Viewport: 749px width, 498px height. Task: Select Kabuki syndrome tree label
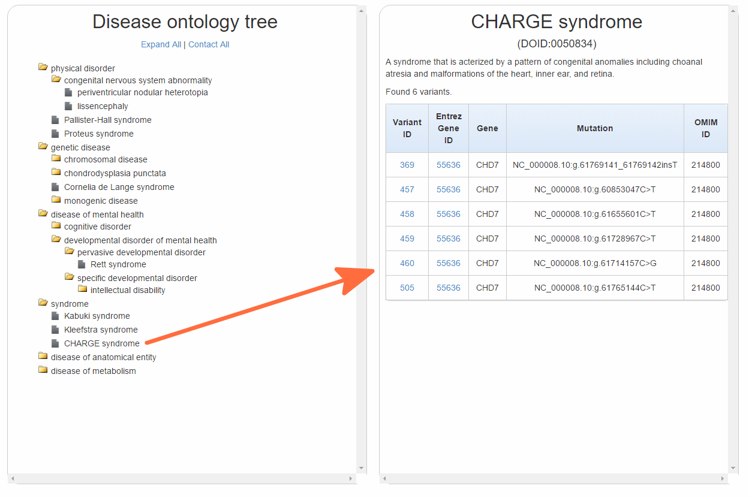click(x=97, y=316)
